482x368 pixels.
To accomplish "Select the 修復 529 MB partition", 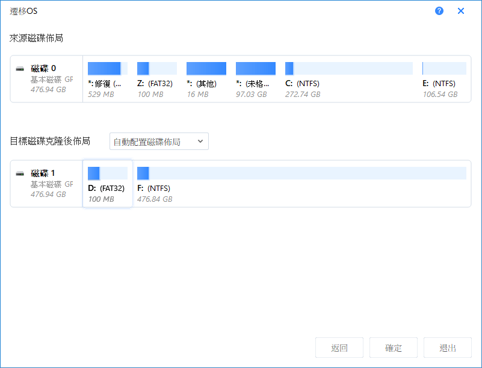I will pos(107,79).
